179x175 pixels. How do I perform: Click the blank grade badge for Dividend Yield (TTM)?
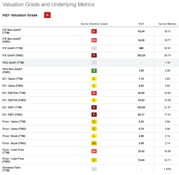click(94, 169)
